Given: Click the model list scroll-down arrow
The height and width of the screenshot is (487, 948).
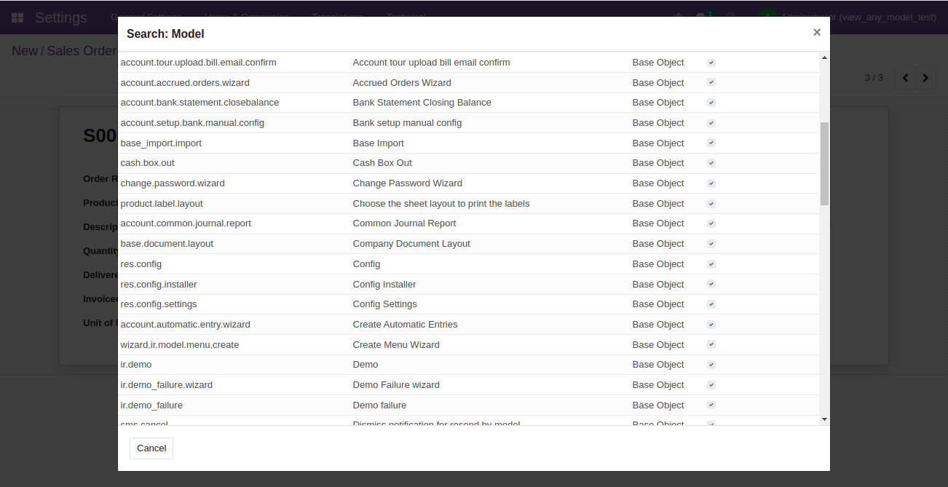Looking at the screenshot, I should (x=824, y=419).
